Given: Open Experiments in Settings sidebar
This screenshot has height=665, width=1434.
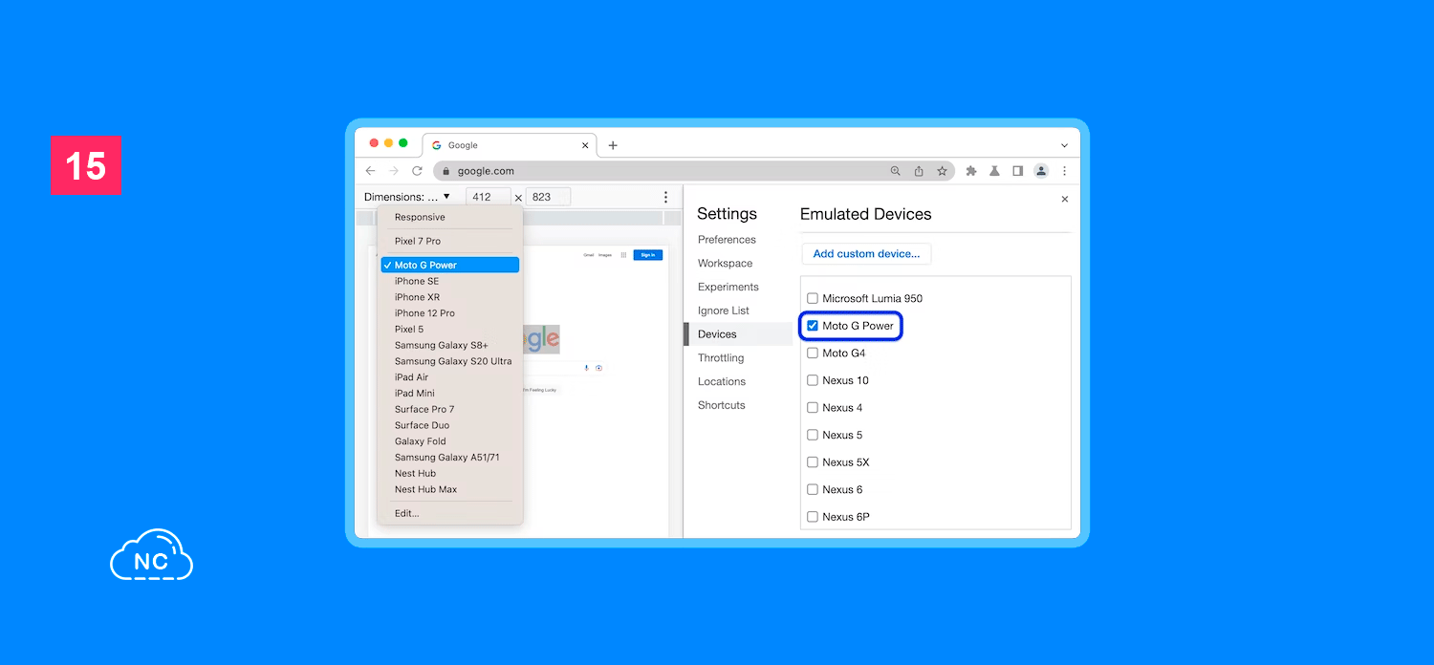Looking at the screenshot, I should coord(728,287).
